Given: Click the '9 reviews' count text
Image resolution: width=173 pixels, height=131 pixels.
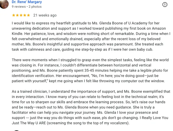Looking at the screenshot, I should [x=19, y=7].
